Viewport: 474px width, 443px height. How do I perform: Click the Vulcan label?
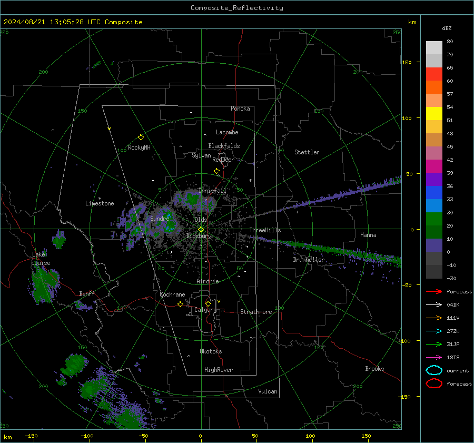[x=268, y=391]
